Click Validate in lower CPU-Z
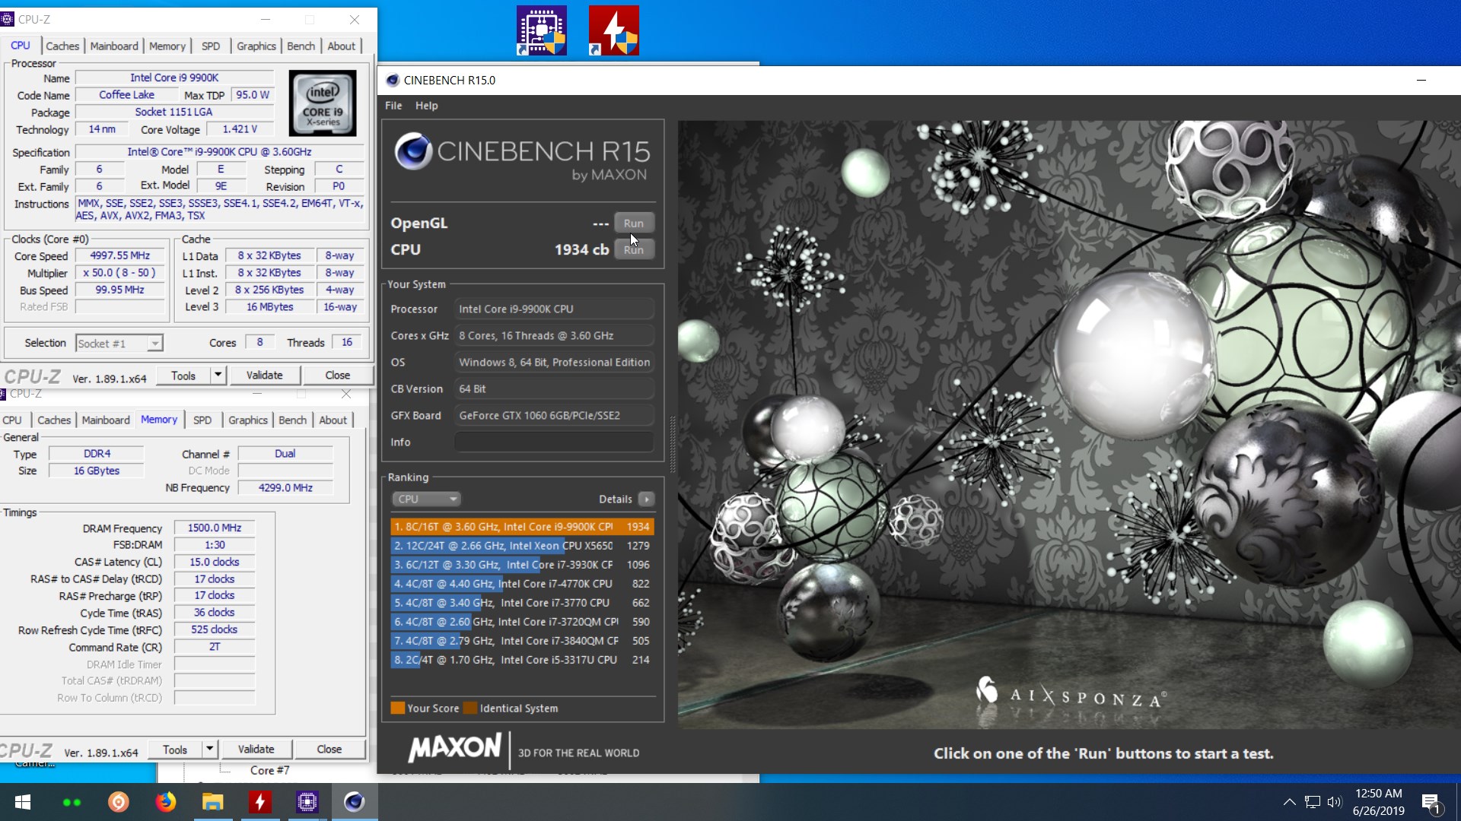The image size is (1461, 821). pos(256,749)
